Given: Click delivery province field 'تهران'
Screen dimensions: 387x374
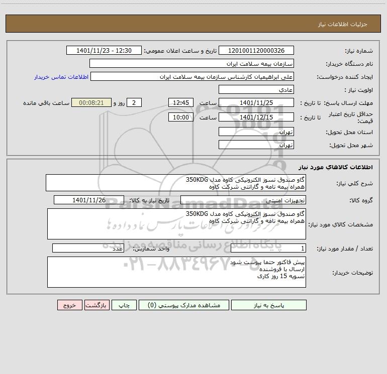Looking at the screenshot, I should pos(256,132).
